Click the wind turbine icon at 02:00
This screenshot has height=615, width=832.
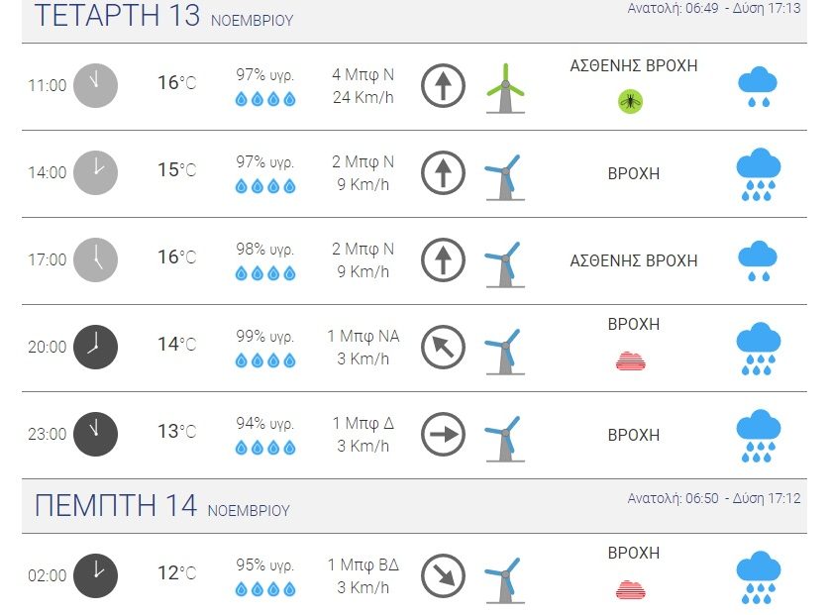(x=504, y=578)
